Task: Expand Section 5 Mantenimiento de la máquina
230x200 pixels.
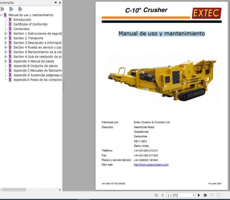Action: click(5, 52)
